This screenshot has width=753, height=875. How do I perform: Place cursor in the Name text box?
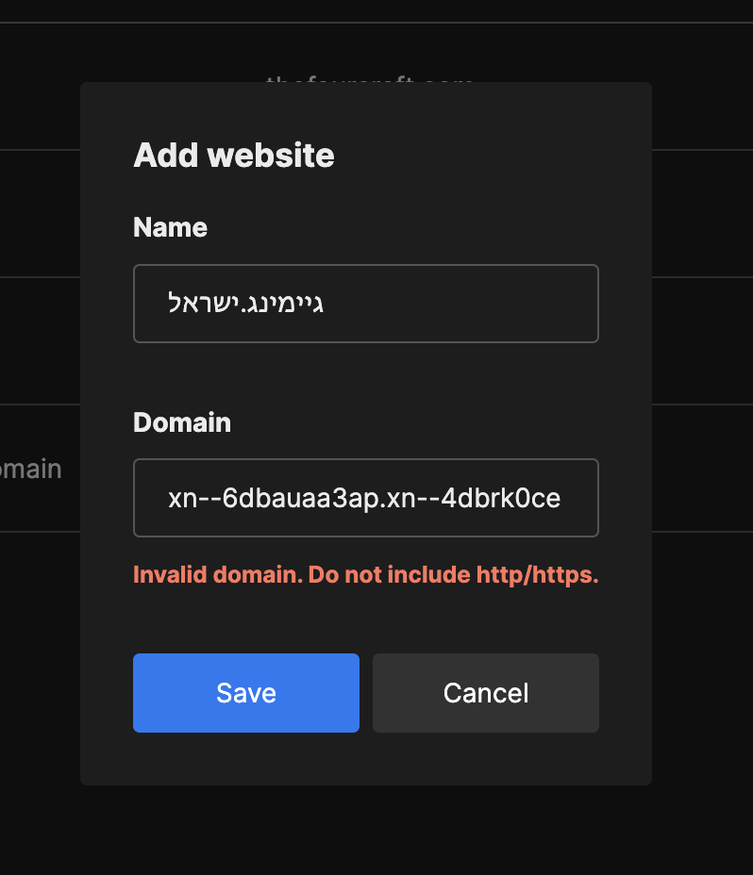tap(366, 304)
